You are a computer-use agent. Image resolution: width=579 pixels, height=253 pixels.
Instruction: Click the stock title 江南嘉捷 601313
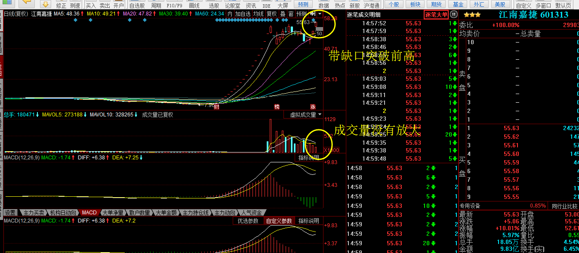(x=533, y=15)
